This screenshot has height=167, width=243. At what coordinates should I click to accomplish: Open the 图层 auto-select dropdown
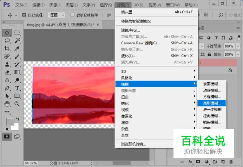(x=57, y=15)
